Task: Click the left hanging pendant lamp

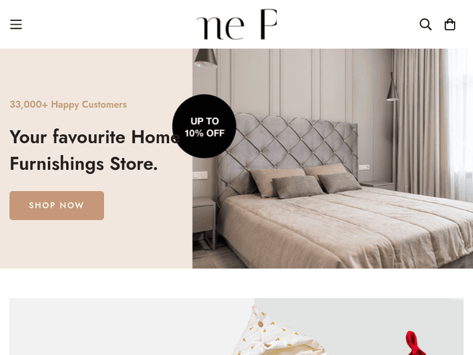Action: click(x=206, y=58)
